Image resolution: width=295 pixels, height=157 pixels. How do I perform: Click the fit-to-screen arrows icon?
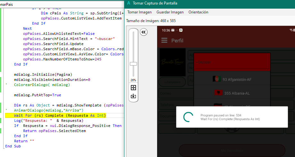[133, 88]
